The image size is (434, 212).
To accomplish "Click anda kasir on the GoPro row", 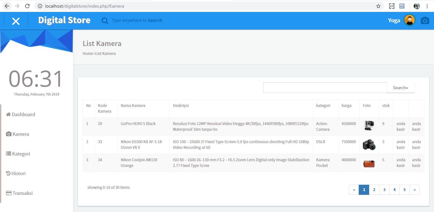I will [x=401, y=126].
